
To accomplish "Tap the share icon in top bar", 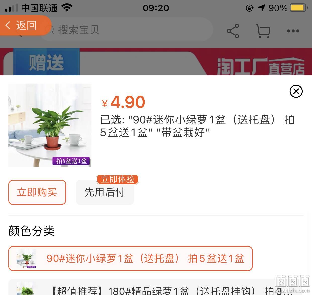I will pyautogui.click(x=233, y=31).
